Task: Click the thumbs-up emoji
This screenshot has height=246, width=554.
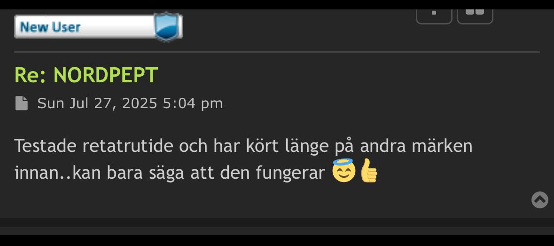Action: [369, 170]
